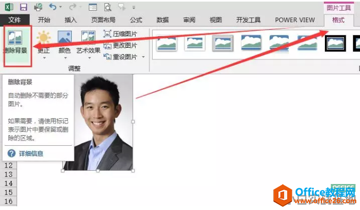This screenshot has height=210, width=360.
Task: Expand the Customize Quick Access Toolbar arrow
Action: coord(133,7)
